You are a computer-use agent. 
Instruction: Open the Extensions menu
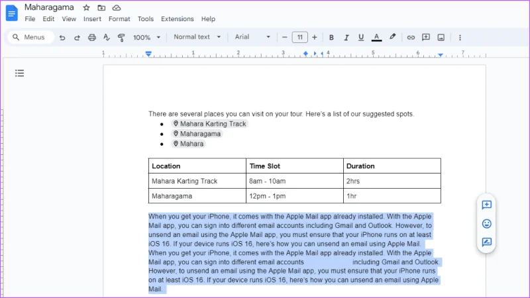pos(178,19)
